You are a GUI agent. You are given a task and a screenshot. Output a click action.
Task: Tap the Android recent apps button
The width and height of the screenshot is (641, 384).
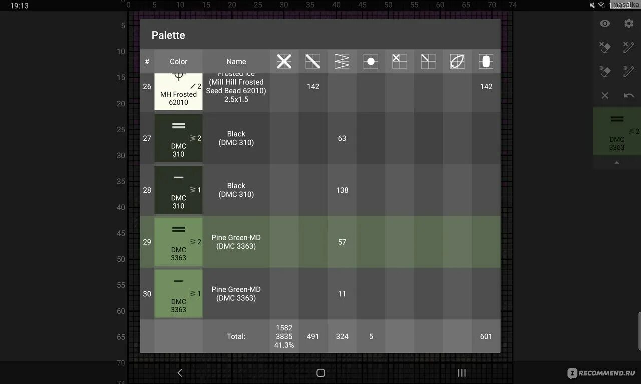tap(462, 373)
